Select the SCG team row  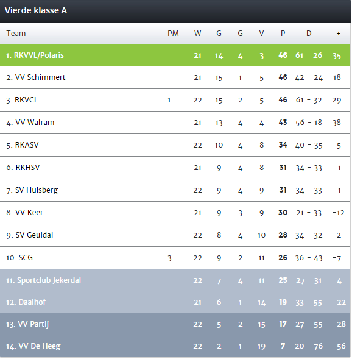pos(175,258)
